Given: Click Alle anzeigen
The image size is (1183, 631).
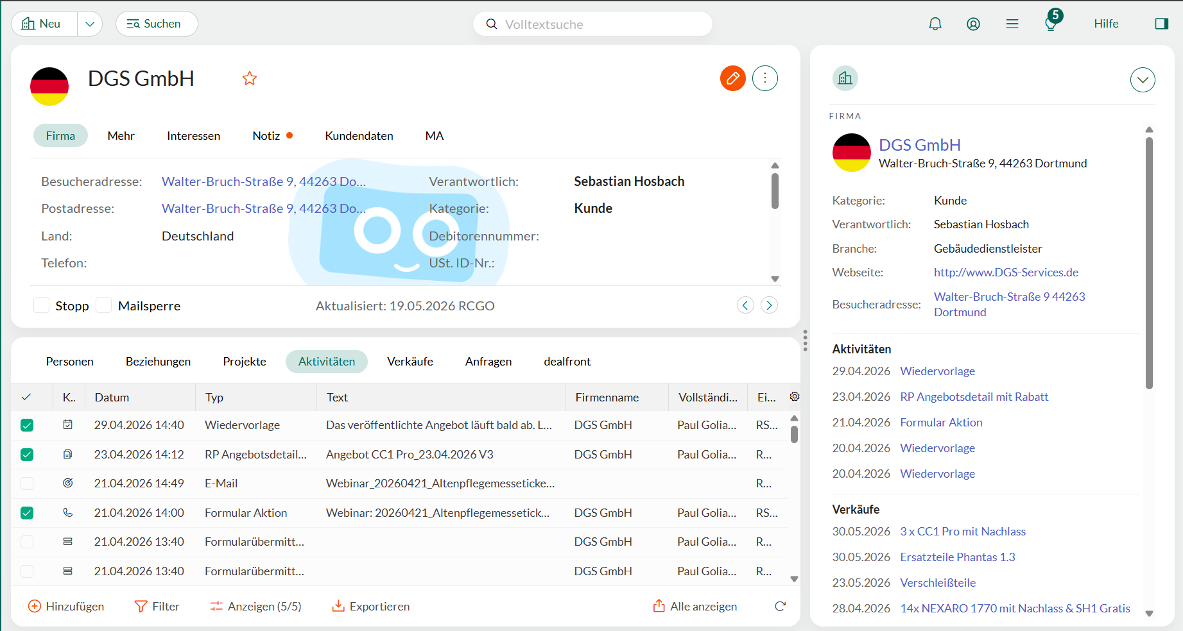Looking at the screenshot, I should [x=695, y=606].
